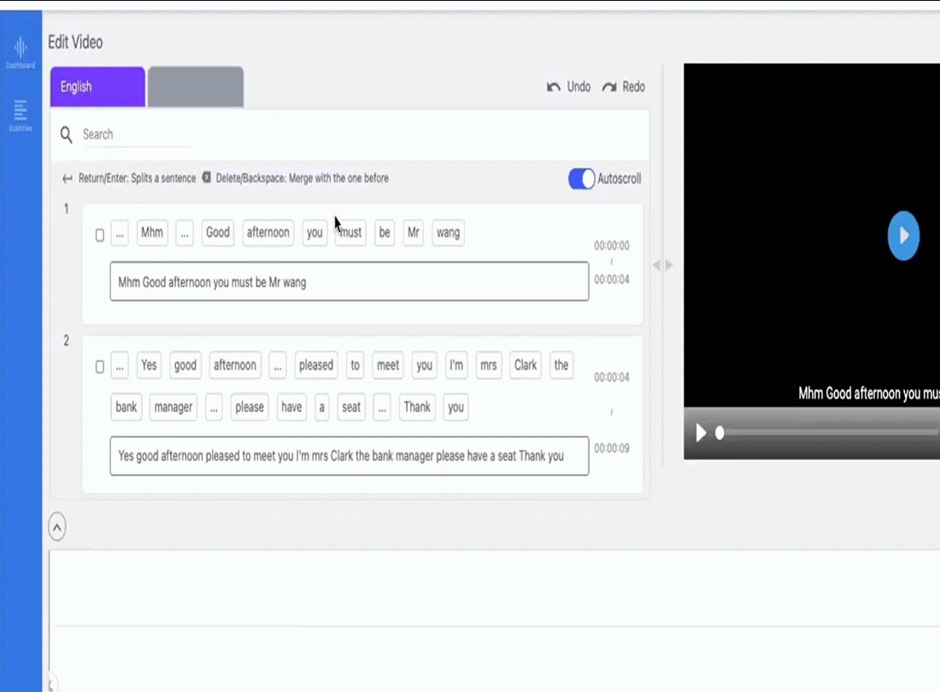
Task: Click the play icon in player controls
Action: 700,432
